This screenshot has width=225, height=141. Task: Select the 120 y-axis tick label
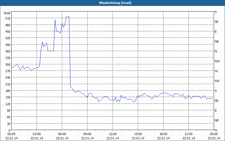click(8, 104)
